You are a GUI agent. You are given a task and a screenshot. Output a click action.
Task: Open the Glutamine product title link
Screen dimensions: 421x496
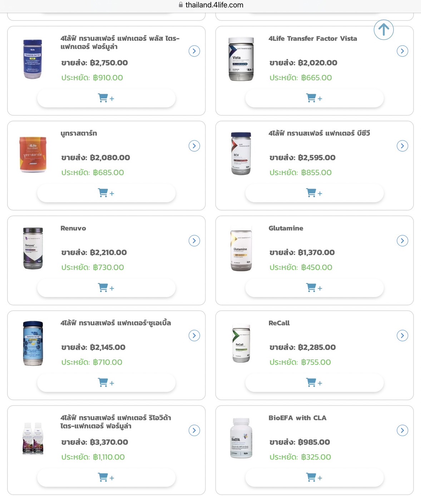pos(286,228)
